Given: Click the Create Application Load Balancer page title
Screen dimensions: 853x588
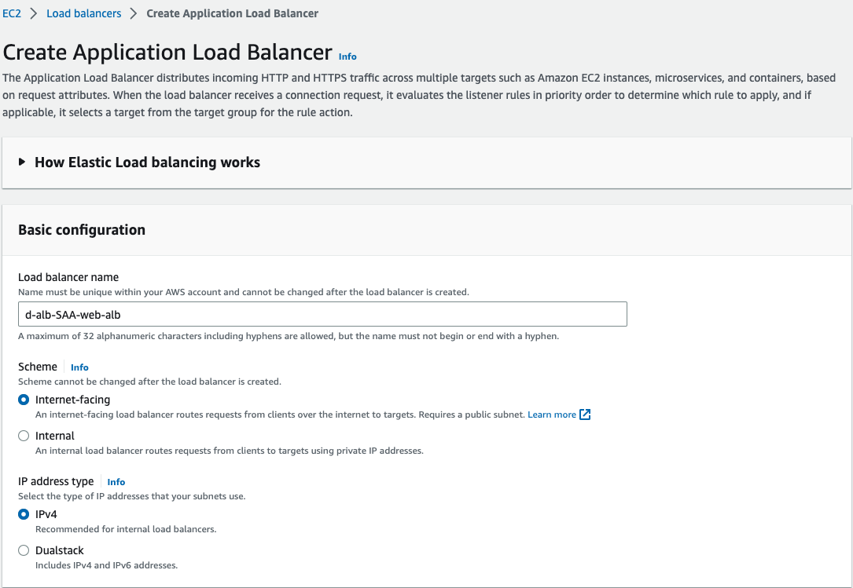Looking at the screenshot, I should point(167,53).
